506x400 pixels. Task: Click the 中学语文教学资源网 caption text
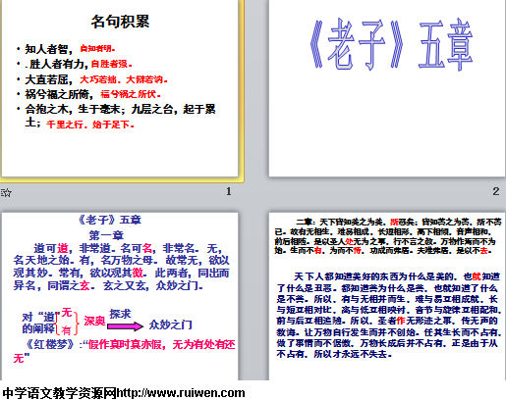(x=59, y=393)
